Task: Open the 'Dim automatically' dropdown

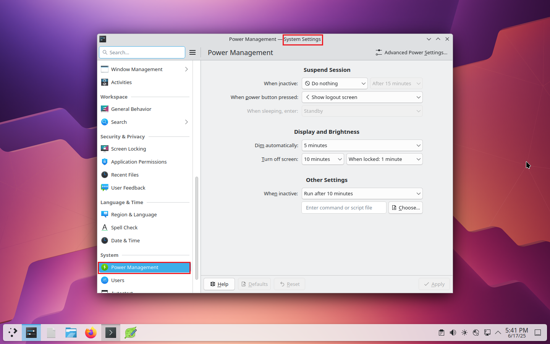Action: pyautogui.click(x=362, y=145)
